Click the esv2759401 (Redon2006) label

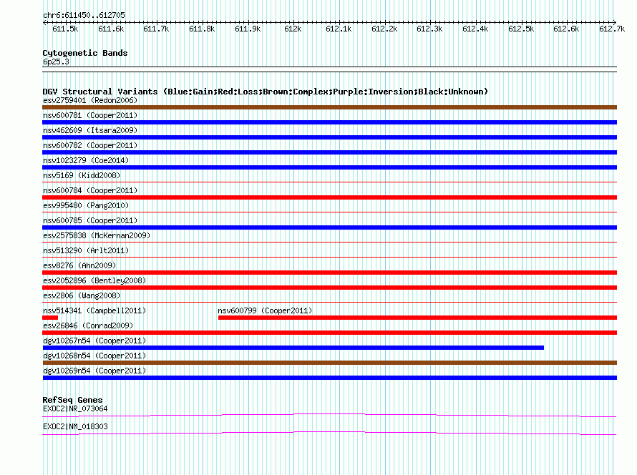(x=90, y=100)
